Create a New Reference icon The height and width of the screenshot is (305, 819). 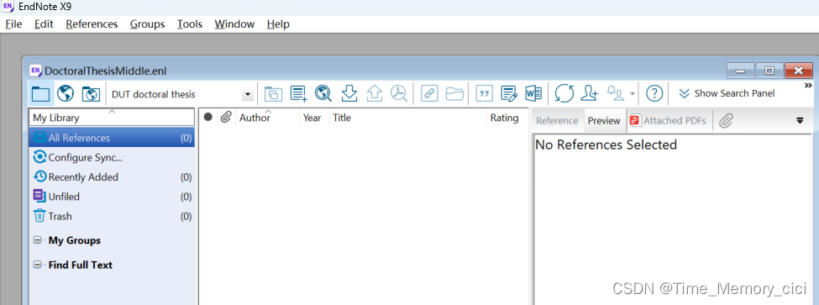pyautogui.click(x=299, y=94)
